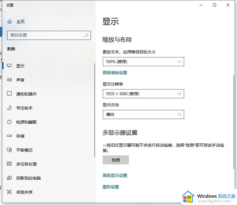This screenshot has width=237, height=205.
Task: Open the 高级显示设置 link
Action: [x=115, y=176]
